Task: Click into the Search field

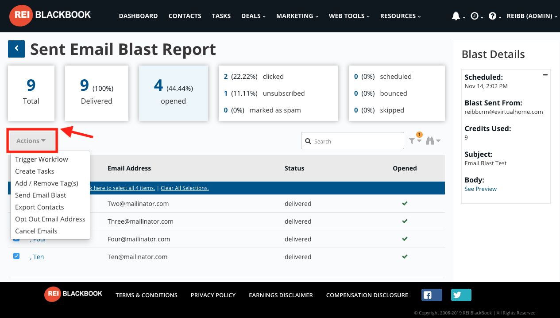Action: [352, 141]
